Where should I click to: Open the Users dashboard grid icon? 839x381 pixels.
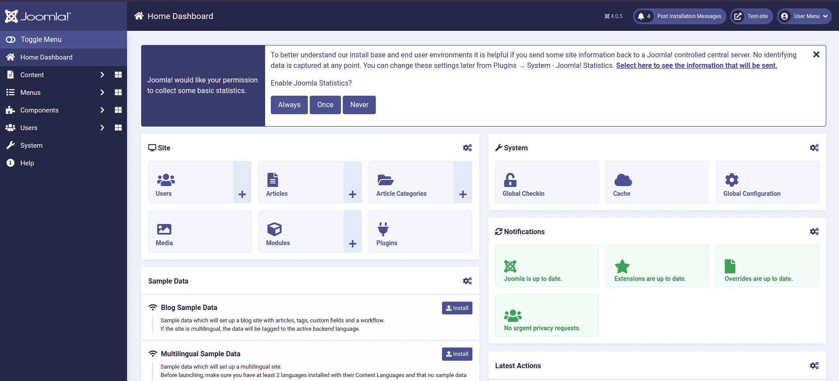tap(118, 128)
